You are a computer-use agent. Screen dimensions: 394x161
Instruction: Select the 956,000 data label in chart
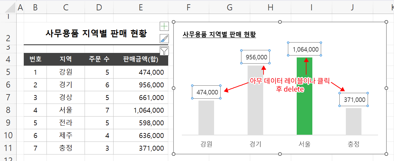click(x=256, y=57)
